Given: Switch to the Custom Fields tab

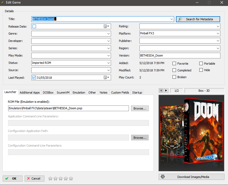Looking at the screenshot, I should coord(120,93).
